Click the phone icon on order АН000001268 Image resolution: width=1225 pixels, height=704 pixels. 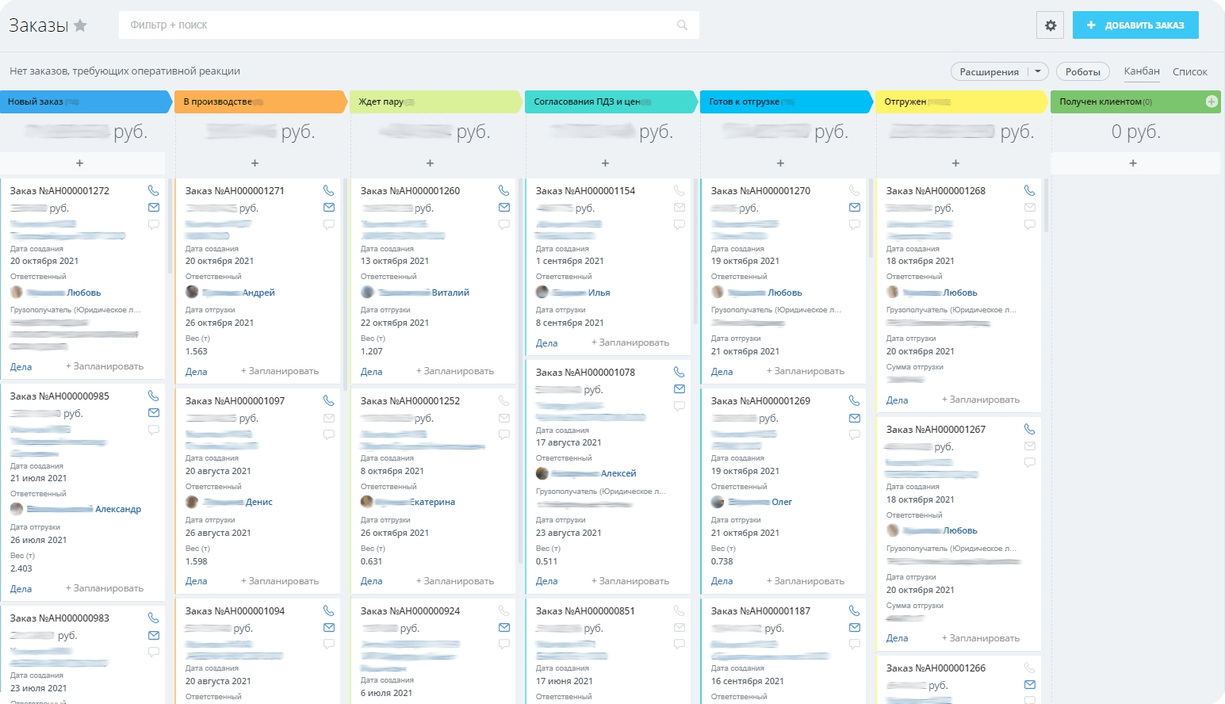click(x=1030, y=191)
